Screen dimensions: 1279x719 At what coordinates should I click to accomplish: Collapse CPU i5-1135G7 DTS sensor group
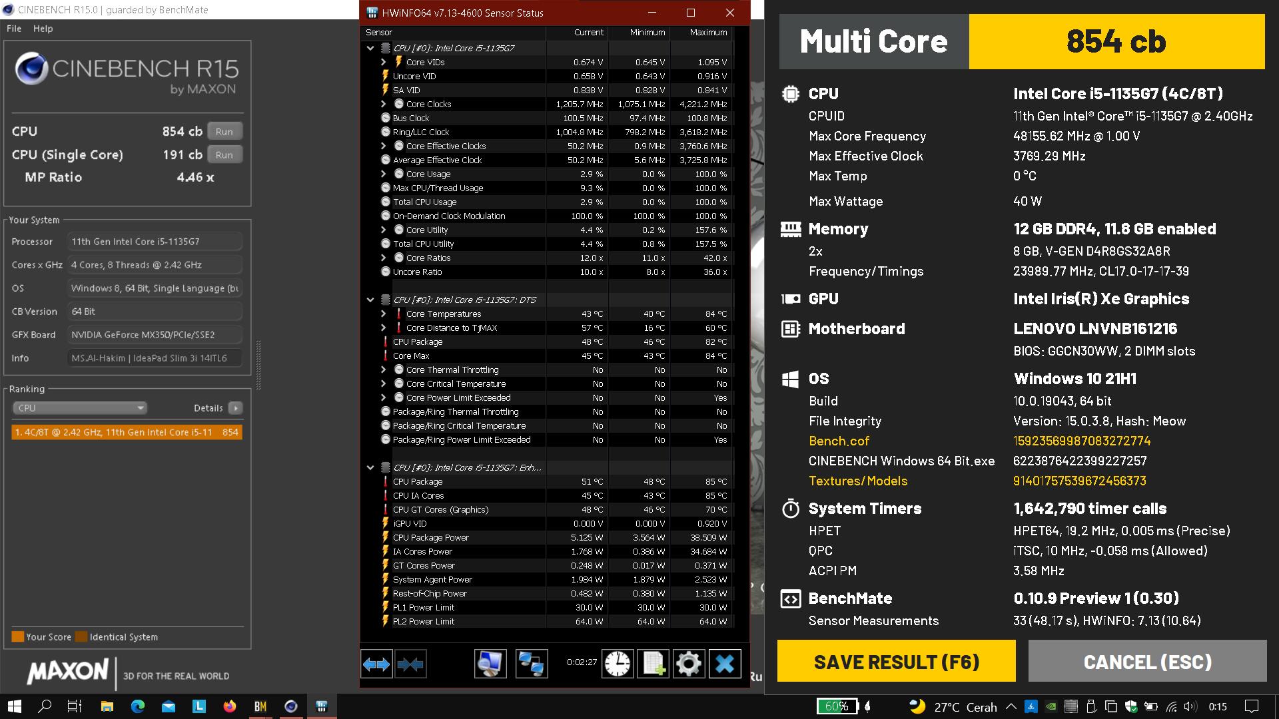(370, 300)
